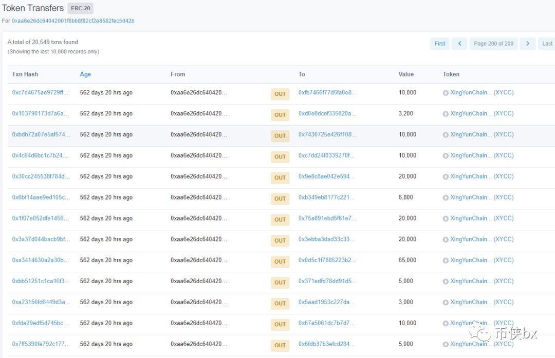This screenshot has width=555, height=358.
Task: Open transaction hash 0x30cc245538f784d...
Action: coord(41,176)
